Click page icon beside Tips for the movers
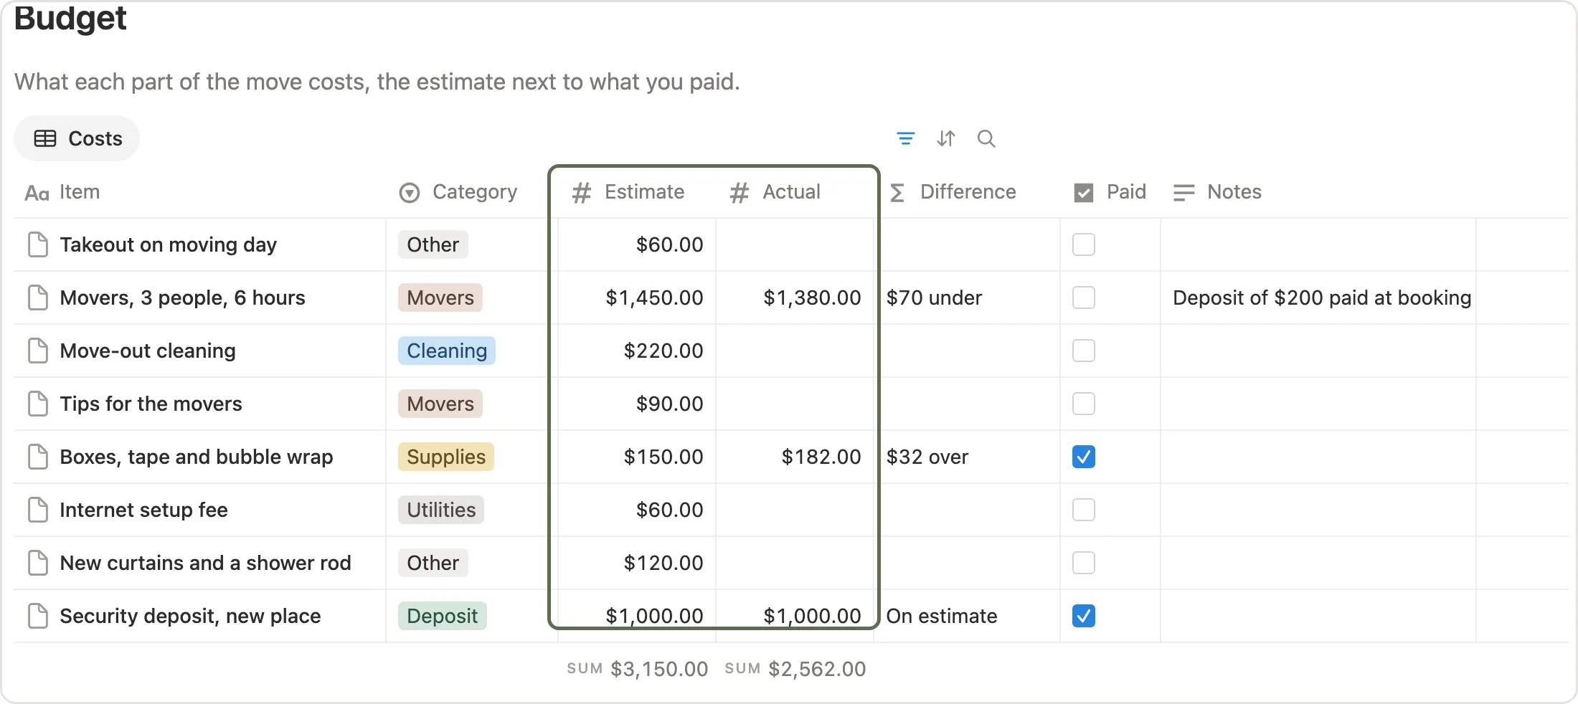 (38, 404)
